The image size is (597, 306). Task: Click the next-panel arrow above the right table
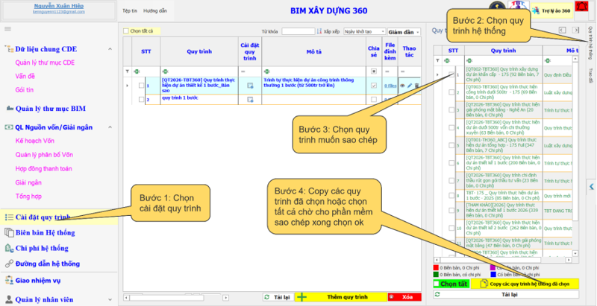[575, 30]
